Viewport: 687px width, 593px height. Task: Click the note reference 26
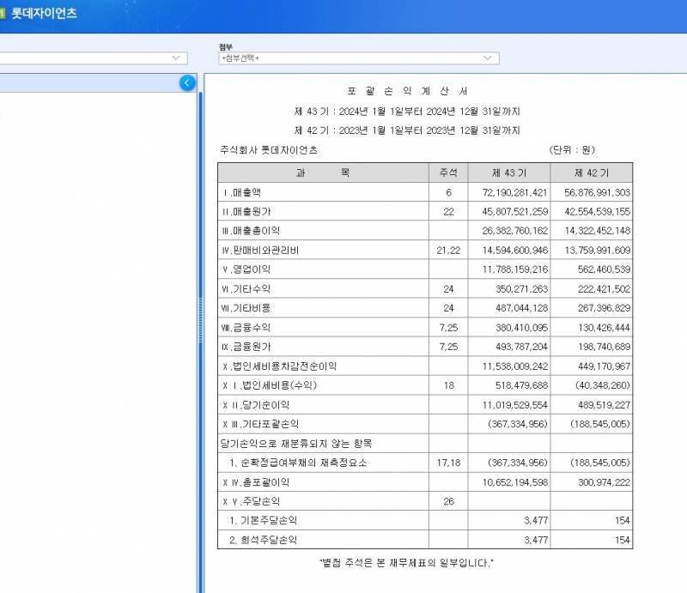(448, 501)
